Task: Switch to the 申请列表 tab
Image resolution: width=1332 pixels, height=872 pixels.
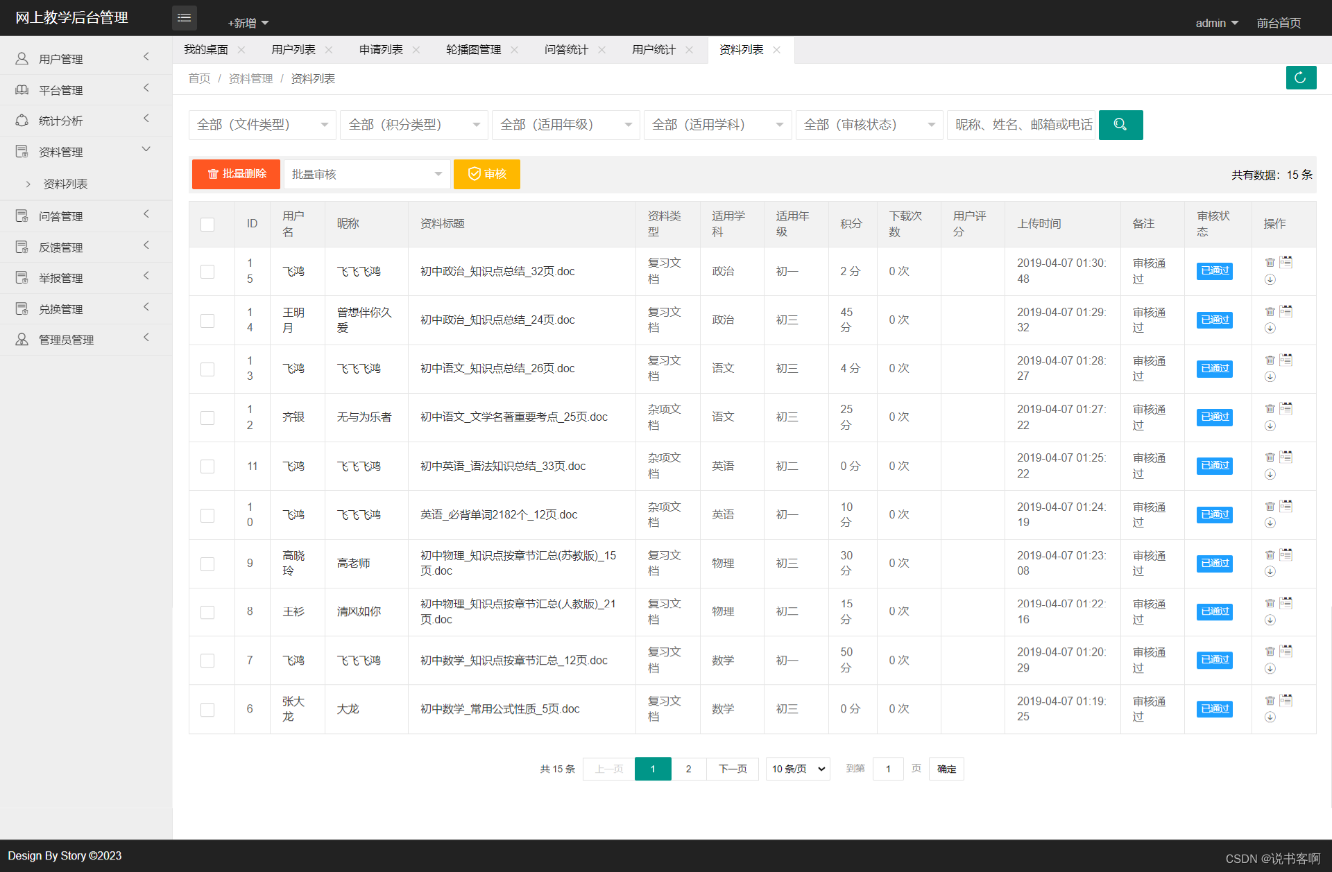Action: coord(381,50)
